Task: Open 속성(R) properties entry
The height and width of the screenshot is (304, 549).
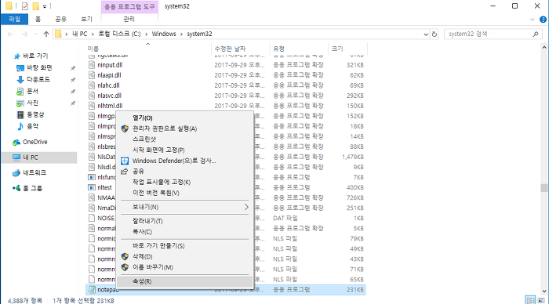Action: pyautogui.click(x=185, y=281)
